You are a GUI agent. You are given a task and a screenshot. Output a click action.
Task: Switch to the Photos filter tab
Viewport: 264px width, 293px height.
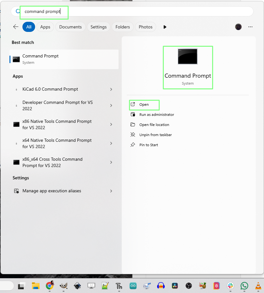[x=145, y=27]
